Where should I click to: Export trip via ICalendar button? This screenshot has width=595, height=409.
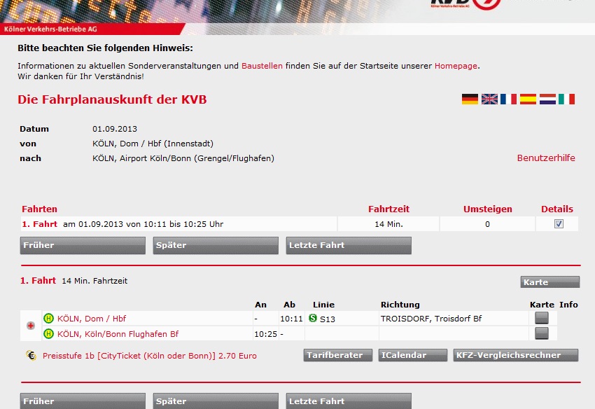click(412, 355)
